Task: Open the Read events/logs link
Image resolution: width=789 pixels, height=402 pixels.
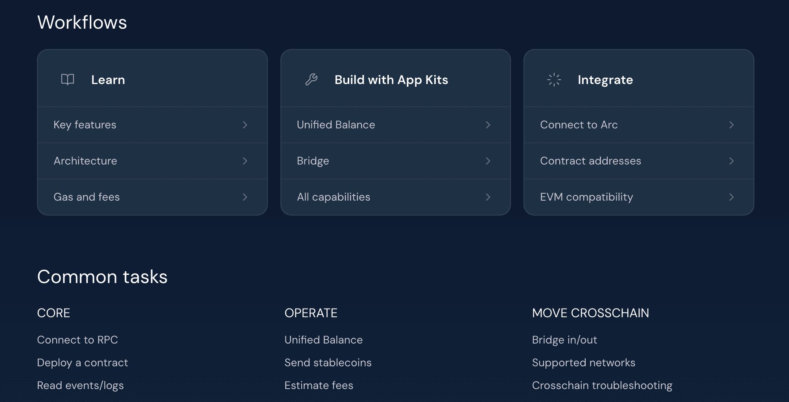Action: point(80,385)
